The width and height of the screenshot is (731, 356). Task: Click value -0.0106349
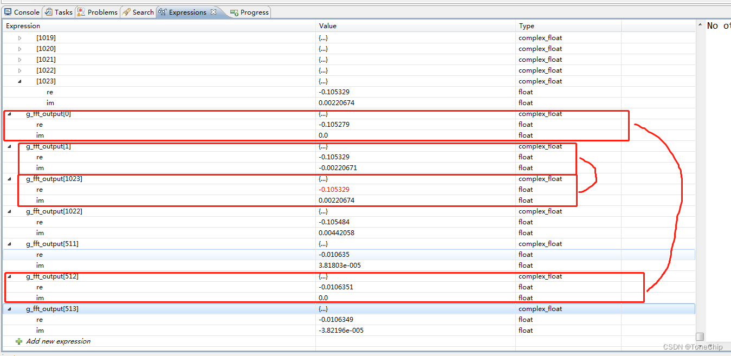(x=335, y=320)
